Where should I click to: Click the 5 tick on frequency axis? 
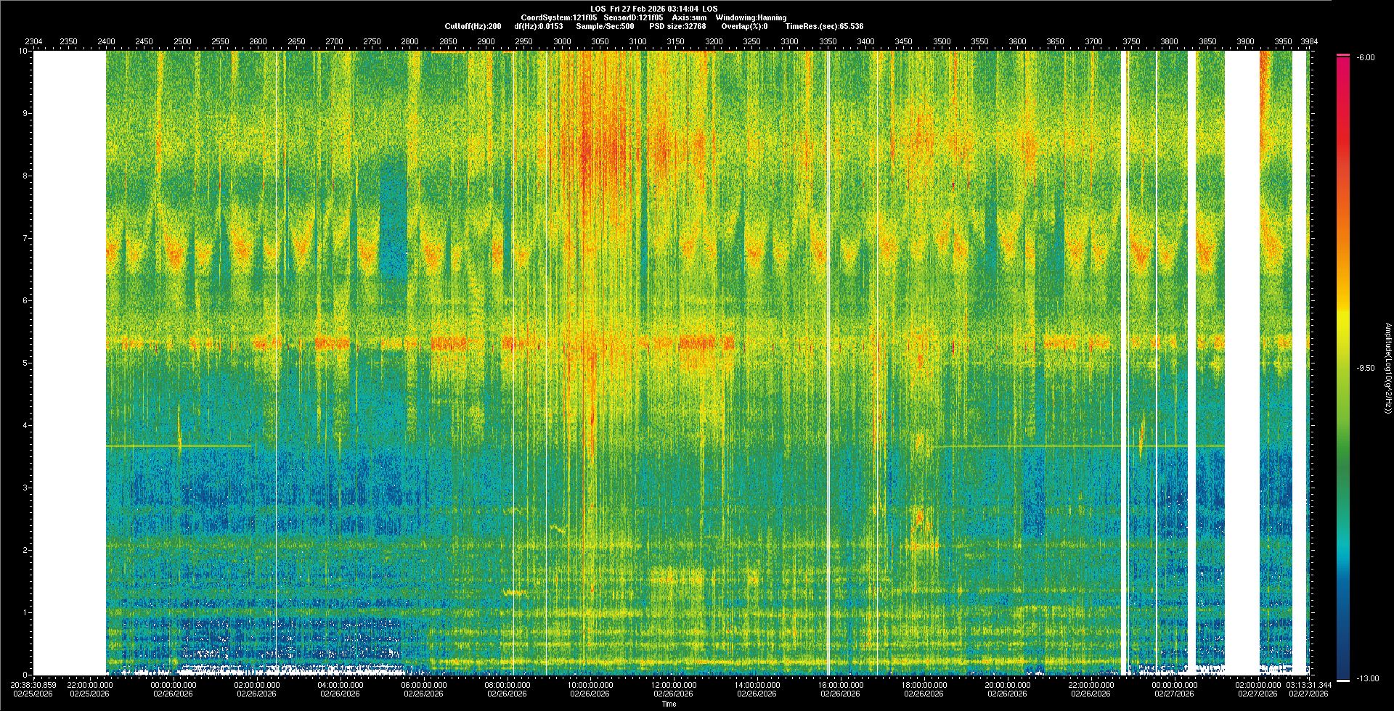coord(25,363)
